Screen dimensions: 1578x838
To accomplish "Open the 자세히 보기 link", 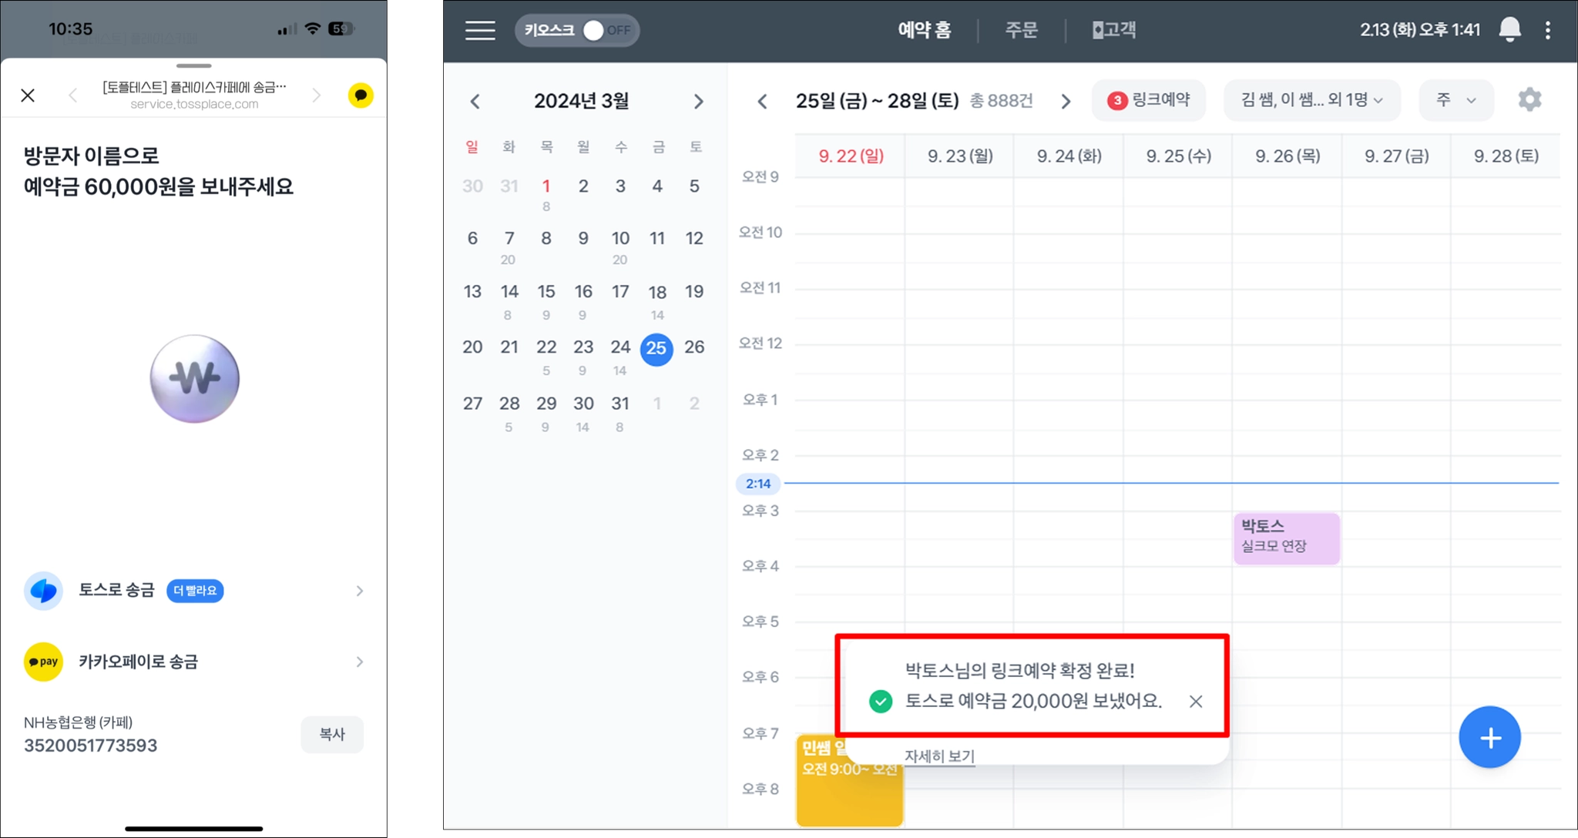I will tap(939, 756).
